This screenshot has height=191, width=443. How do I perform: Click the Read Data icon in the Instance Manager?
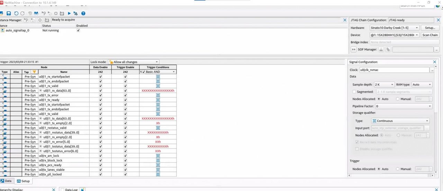click(x=47, y=20)
